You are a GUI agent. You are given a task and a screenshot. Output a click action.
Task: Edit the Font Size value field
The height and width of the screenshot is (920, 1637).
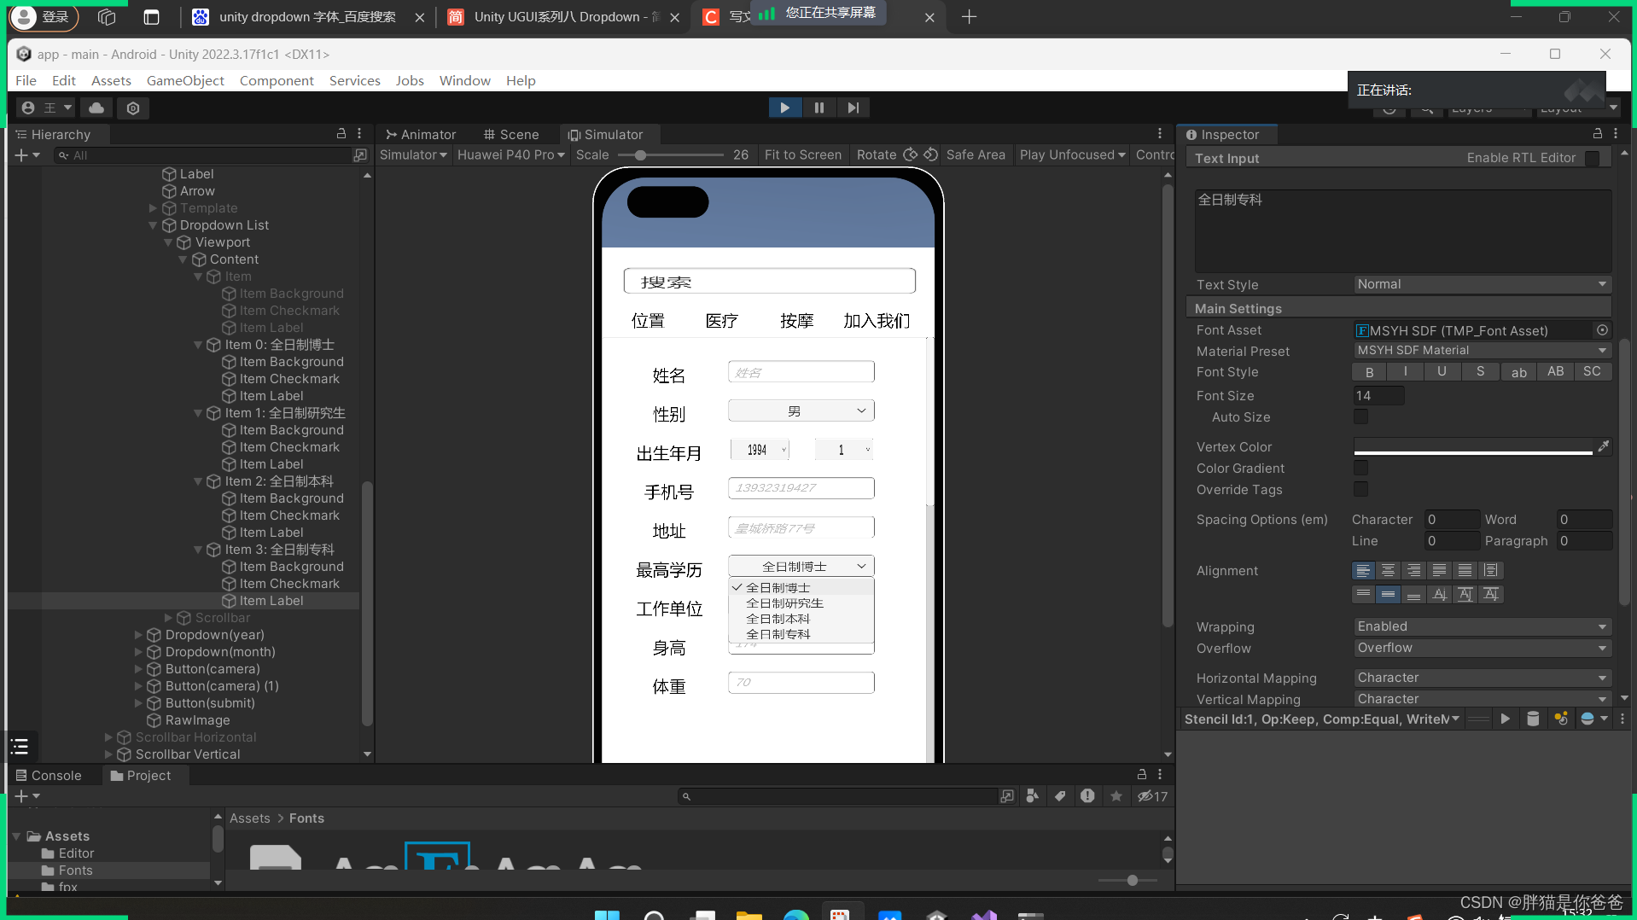click(1378, 395)
